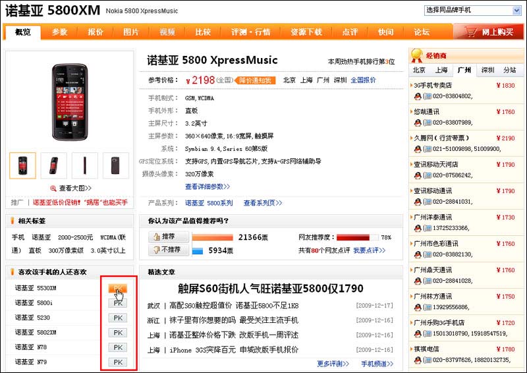The height and width of the screenshot is (373, 527).
Task: Switch to the 报价 tab
Action: coord(95,32)
